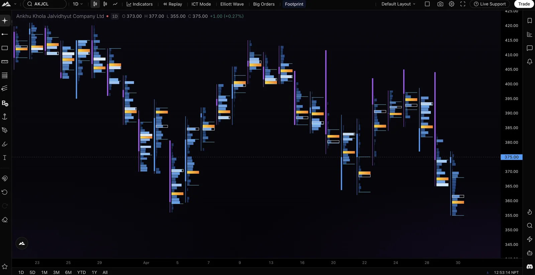
Task: Set range to YTD
Action: click(82, 272)
